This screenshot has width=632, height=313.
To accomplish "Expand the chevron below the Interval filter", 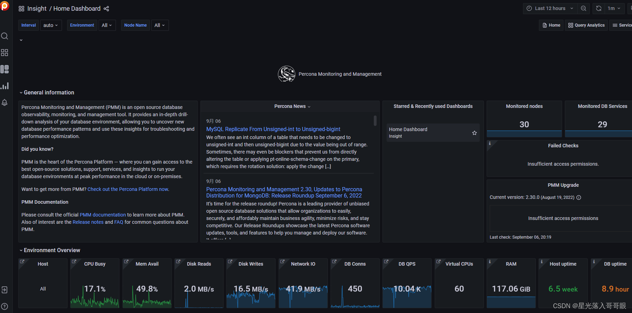I will click(21, 40).
